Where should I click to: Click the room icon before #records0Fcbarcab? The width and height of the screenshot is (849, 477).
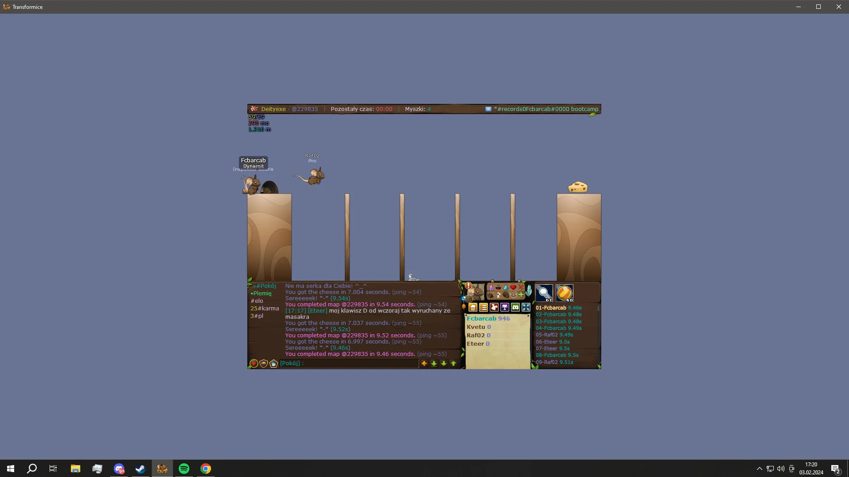[488, 109]
